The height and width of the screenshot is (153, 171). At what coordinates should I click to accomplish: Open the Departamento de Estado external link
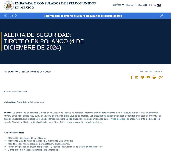158,119
